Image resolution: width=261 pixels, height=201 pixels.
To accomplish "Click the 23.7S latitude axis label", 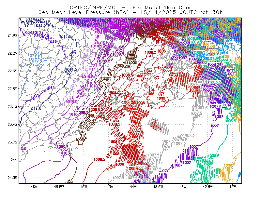I will click(x=12, y=142).
